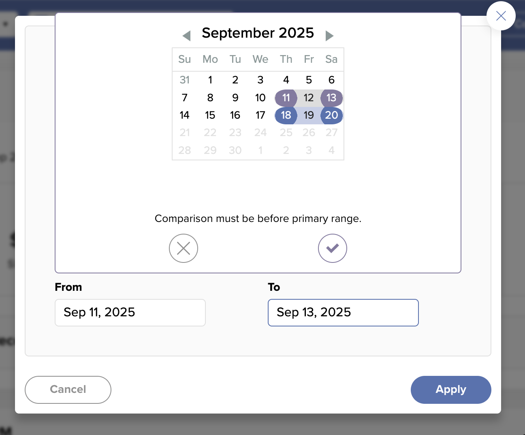This screenshot has width=525, height=435.
Task: Select September 11 comparison start date
Action: coord(286,98)
